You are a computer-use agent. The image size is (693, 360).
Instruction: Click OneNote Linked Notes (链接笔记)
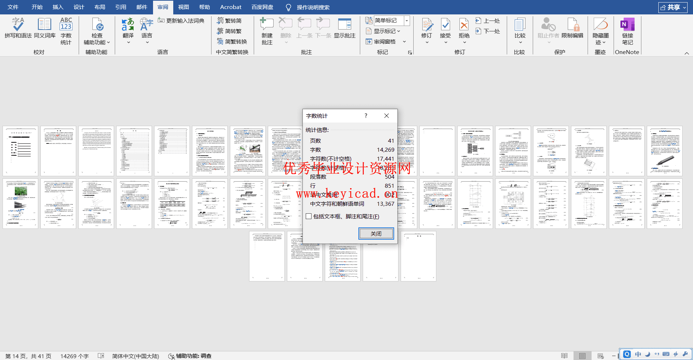pos(627,31)
